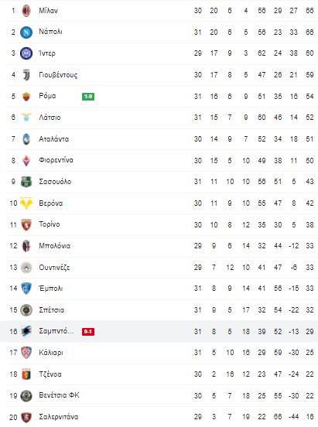Click the Lazio eagle crest icon
Viewport: 318px width, 427px height.
26,118
